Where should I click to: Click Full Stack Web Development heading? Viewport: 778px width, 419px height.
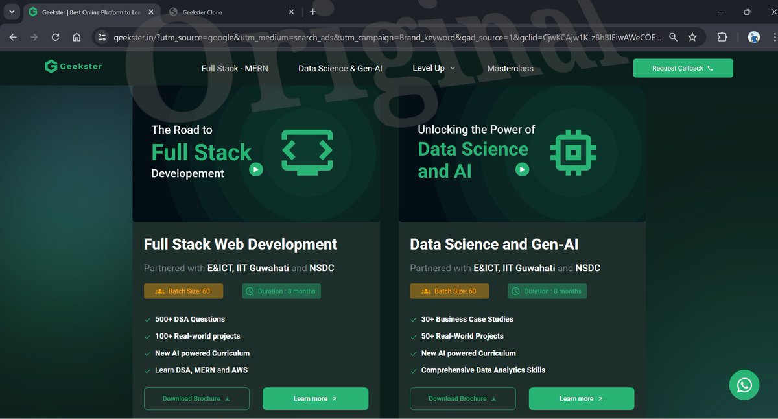coord(241,245)
